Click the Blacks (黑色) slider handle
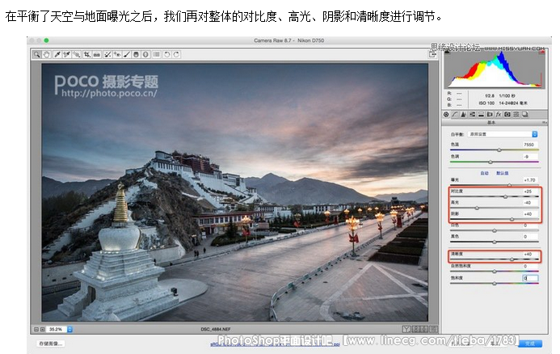560x354 pixels. tap(495, 242)
